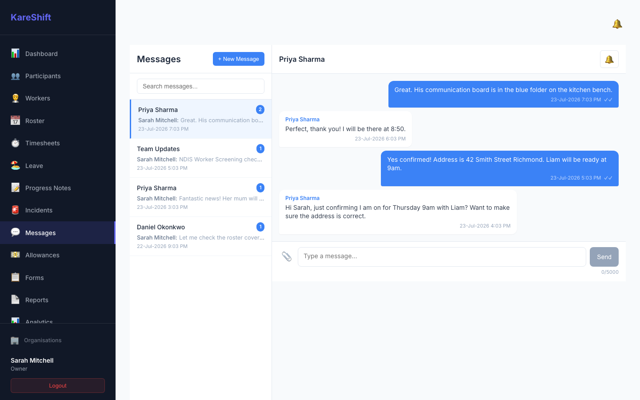Click unread badge 2 on Priya Sharma
This screenshot has width=640, height=400.
[x=260, y=109]
